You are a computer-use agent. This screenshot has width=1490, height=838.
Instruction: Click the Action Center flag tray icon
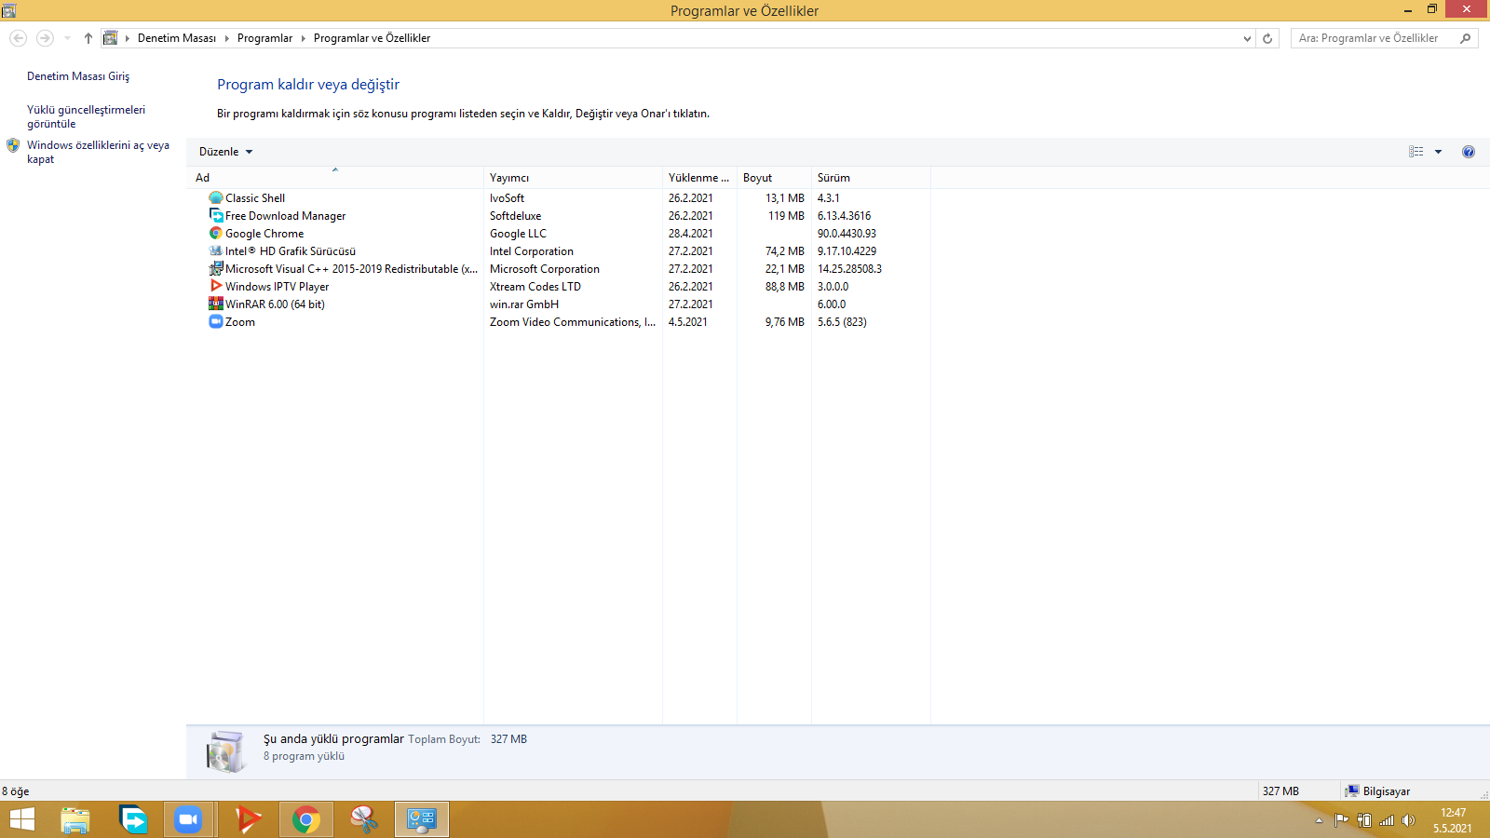pyautogui.click(x=1342, y=820)
